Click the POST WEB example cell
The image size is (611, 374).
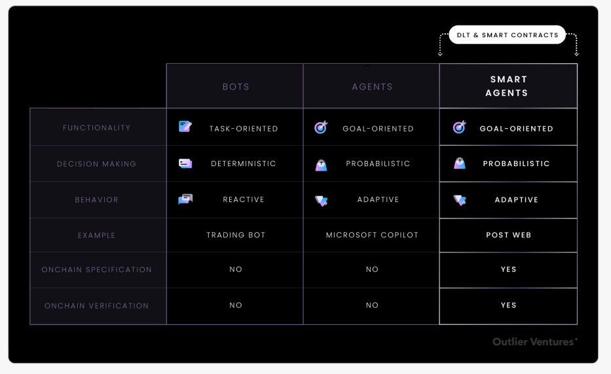[x=508, y=235]
